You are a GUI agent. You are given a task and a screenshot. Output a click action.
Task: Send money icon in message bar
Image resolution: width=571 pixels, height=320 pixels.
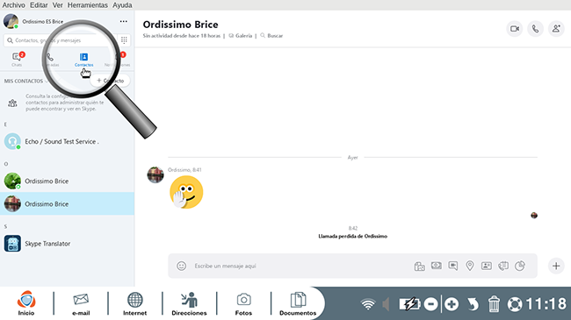(x=437, y=266)
